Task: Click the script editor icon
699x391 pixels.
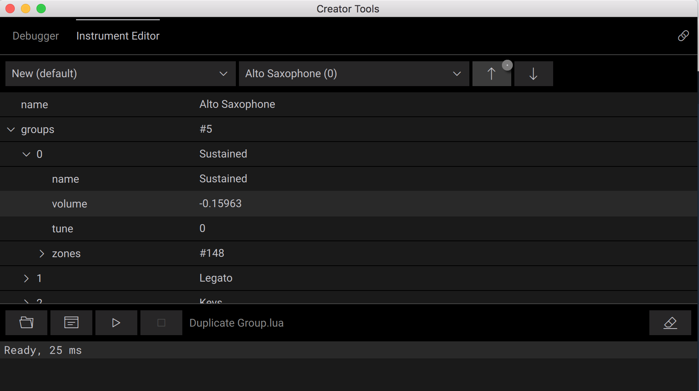Action: [x=71, y=322]
